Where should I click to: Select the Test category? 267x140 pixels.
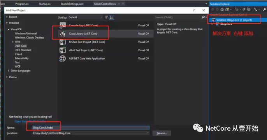click(17, 63)
